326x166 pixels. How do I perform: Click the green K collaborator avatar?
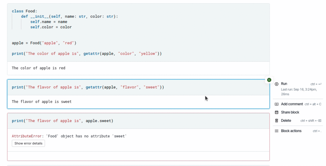pyautogui.click(x=269, y=80)
